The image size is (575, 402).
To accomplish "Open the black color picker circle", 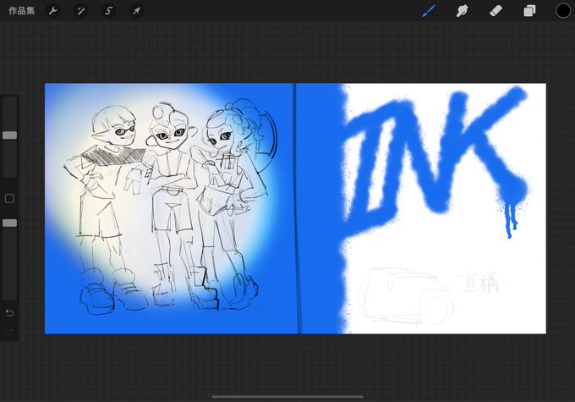I will point(563,11).
